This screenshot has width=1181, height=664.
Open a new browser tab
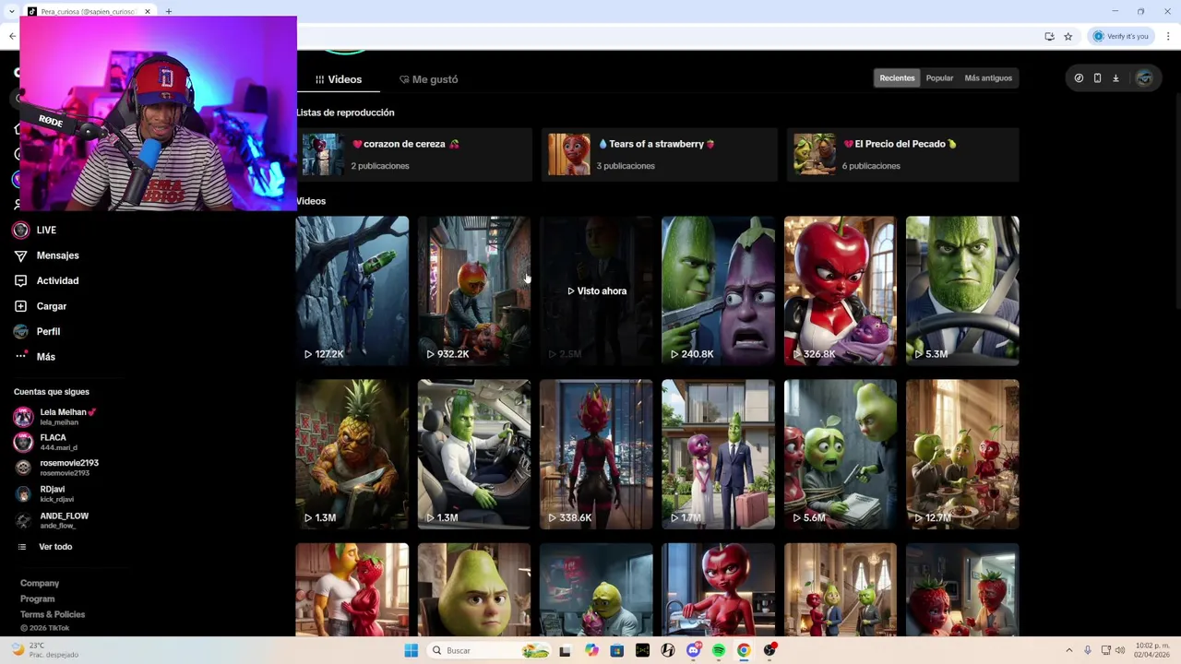[x=169, y=11]
